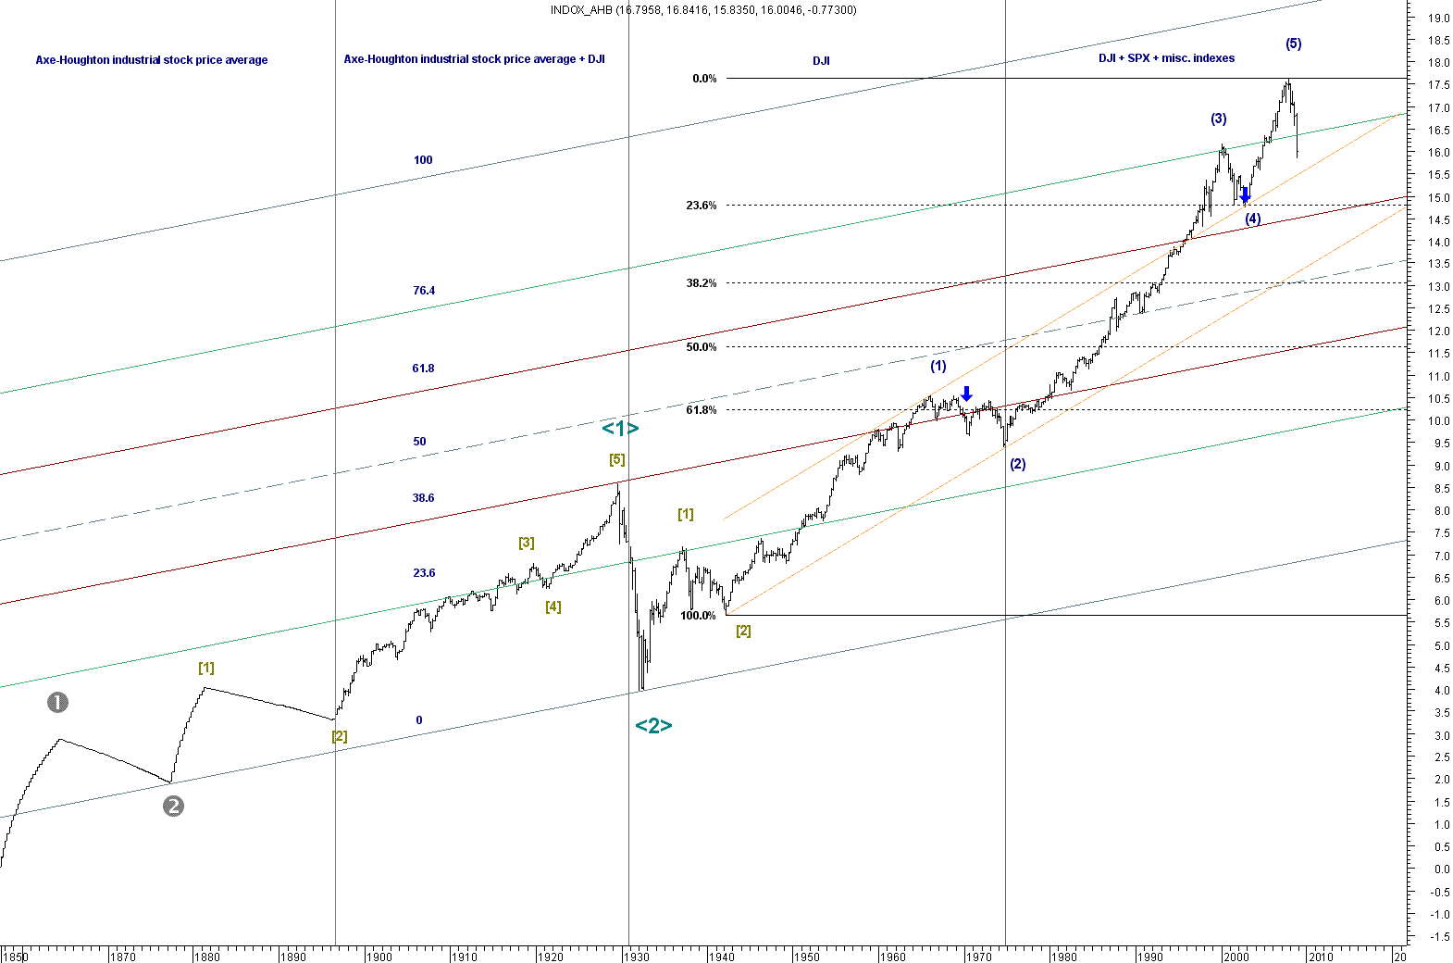Viewport: 1453px width, 963px height.
Task: Click the gray circled number 2 marker
Action: (173, 807)
